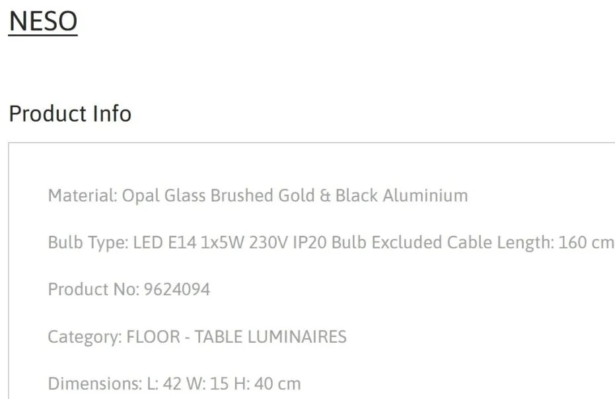Click the LED E14 bulb text
This screenshot has width=615, height=399.
click(x=164, y=242)
